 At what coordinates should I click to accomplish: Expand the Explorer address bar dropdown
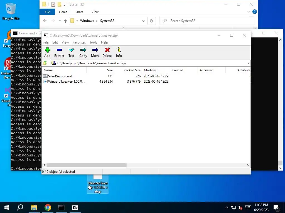(x=143, y=21)
